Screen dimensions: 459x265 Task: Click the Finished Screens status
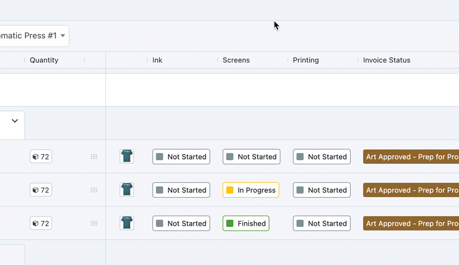click(246, 223)
